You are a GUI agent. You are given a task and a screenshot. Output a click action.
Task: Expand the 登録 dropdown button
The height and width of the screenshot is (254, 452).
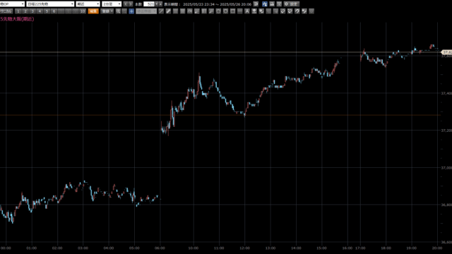[107, 11]
